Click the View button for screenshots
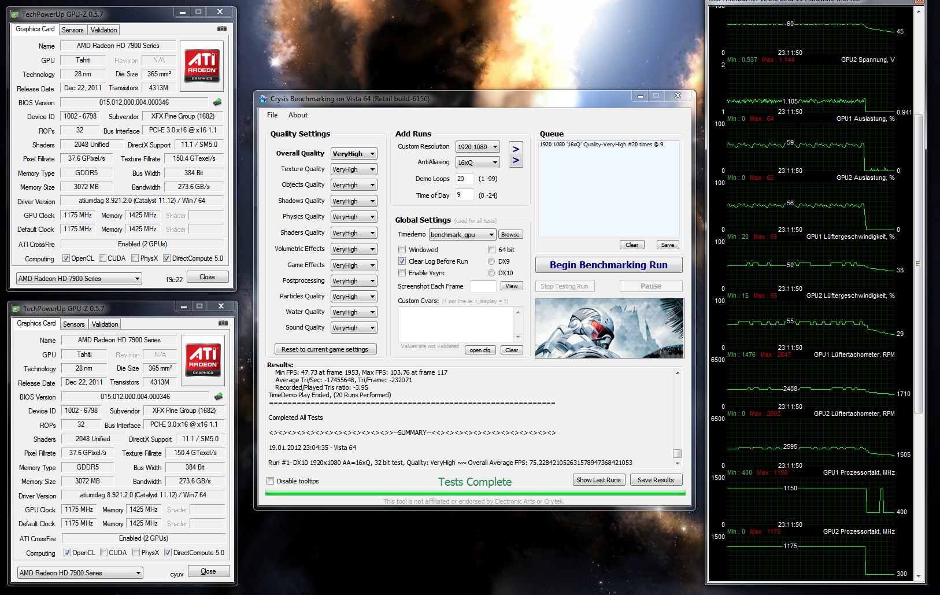This screenshot has width=940, height=595. click(x=512, y=286)
